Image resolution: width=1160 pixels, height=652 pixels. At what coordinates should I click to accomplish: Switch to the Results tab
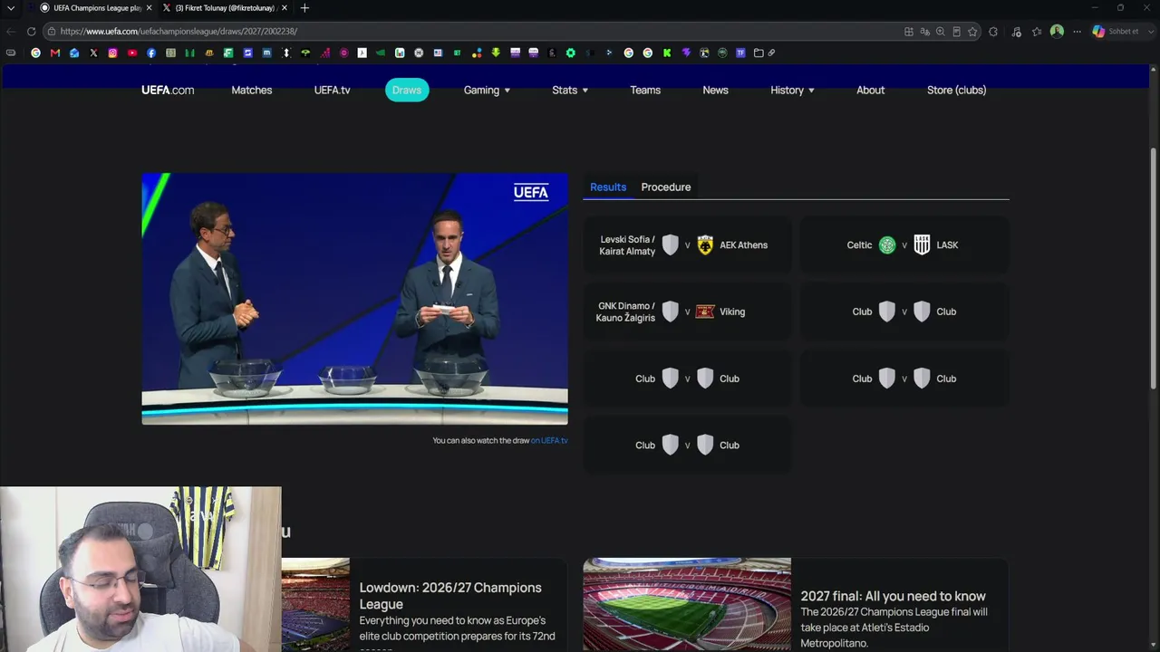608,187
